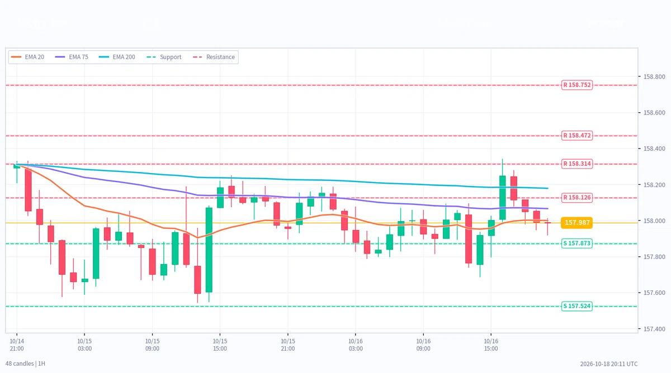Select the R 158.472 resistance label
The image size is (671, 373).
pyautogui.click(x=577, y=135)
